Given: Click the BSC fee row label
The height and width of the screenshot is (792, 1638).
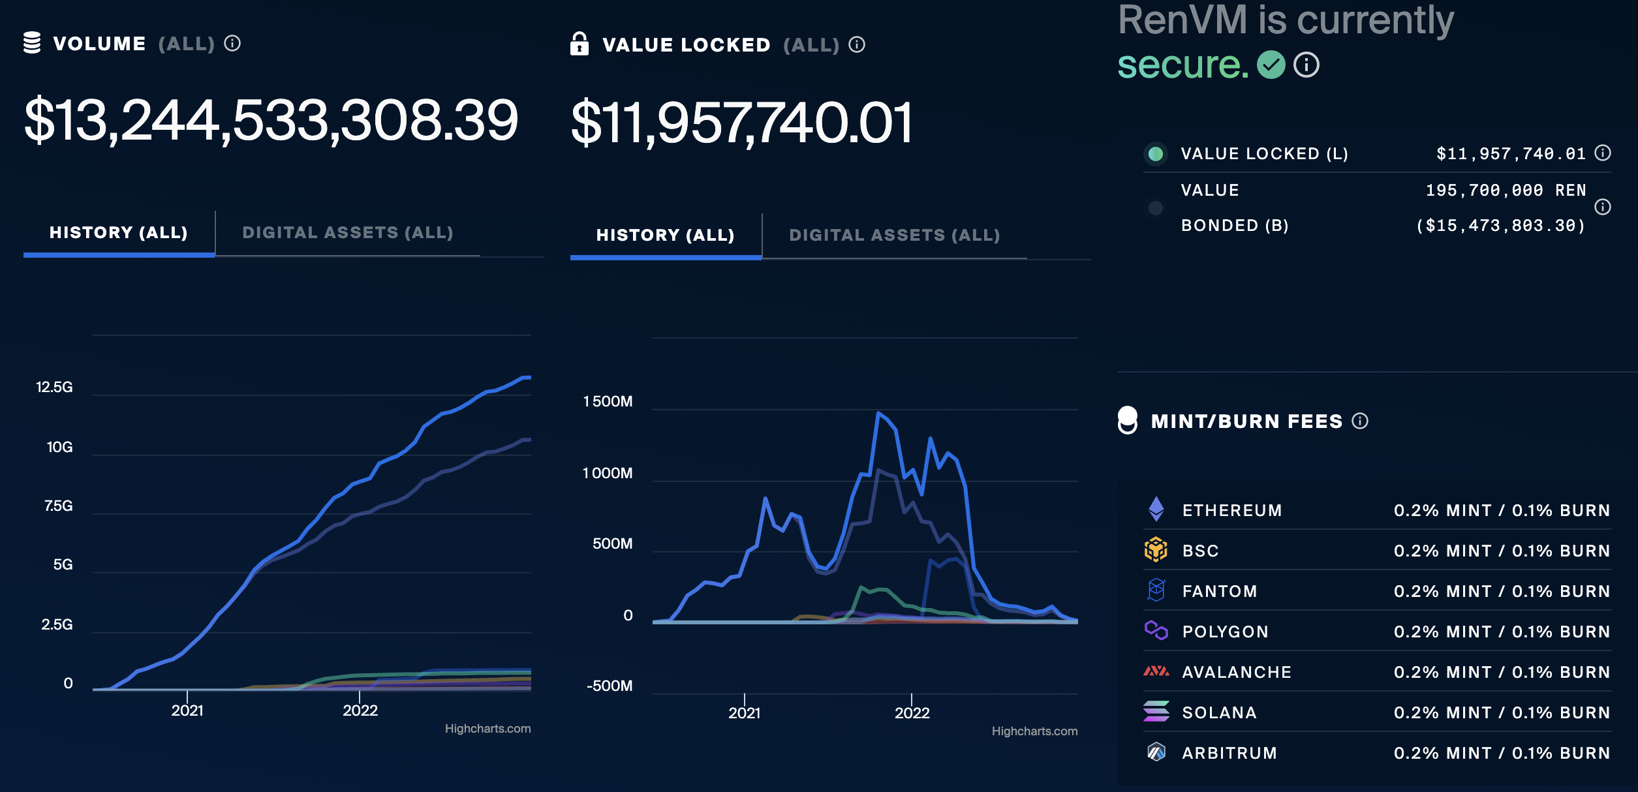Looking at the screenshot, I should (1201, 551).
